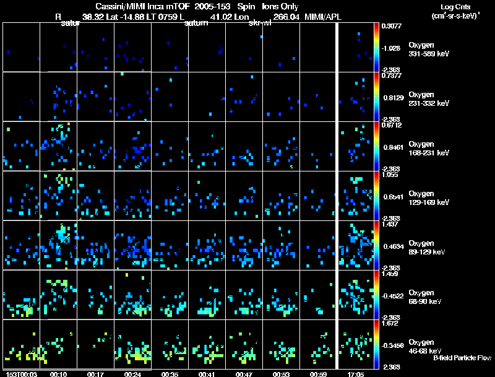495x377 pixels.
Task: Select the Oxygen 168-231 keV panel at 00:10
Action: click(x=58, y=146)
